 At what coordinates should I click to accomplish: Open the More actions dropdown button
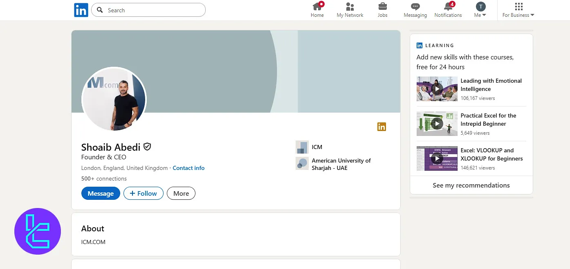[x=181, y=193]
